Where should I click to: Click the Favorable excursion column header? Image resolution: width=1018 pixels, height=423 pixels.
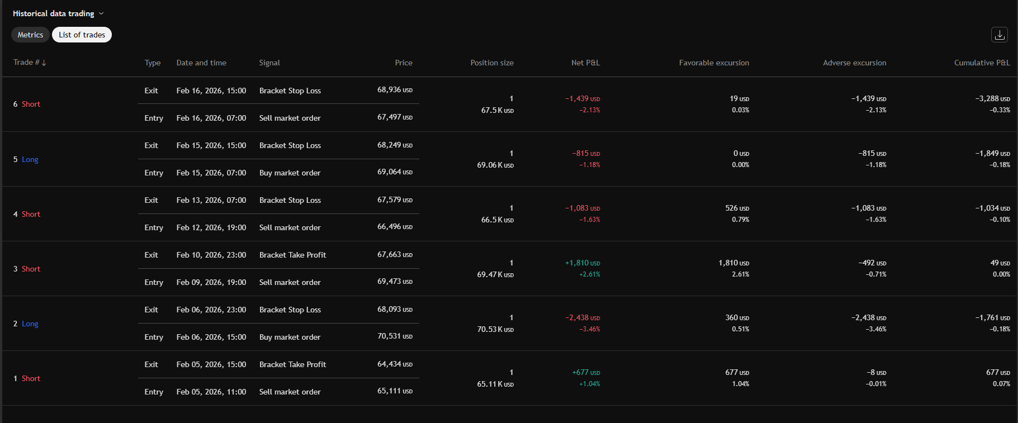point(714,63)
